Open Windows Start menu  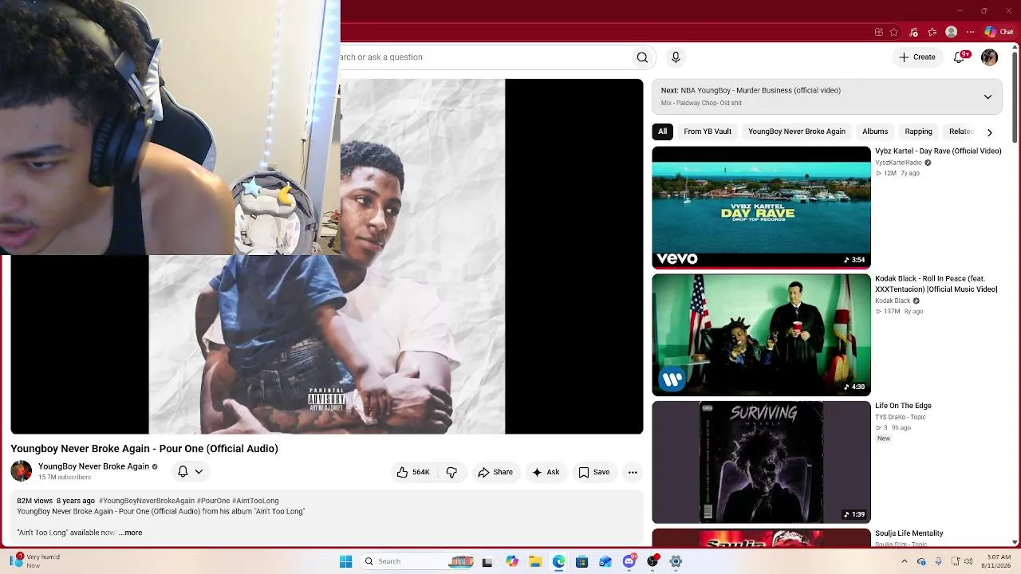pyautogui.click(x=345, y=561)
